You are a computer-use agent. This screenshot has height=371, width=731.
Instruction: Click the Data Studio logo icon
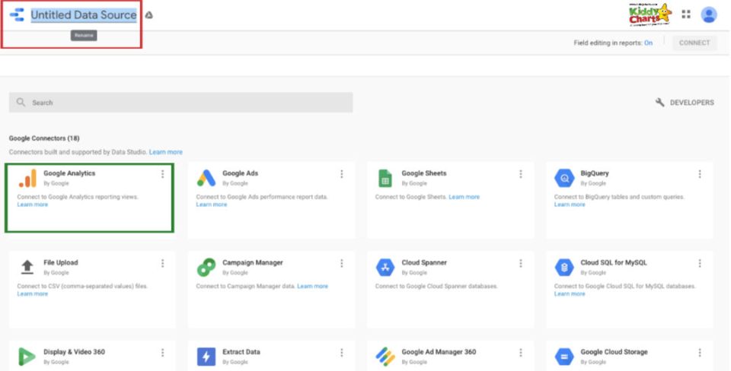(x=17, y=15)
